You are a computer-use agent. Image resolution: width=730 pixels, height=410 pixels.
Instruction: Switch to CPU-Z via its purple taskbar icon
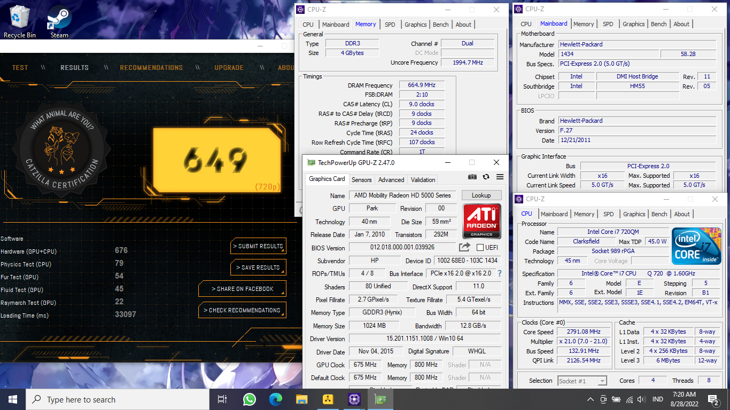[x=354, y=399]
